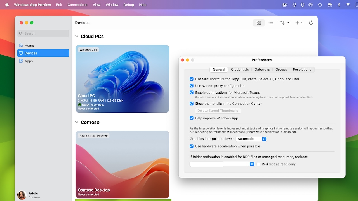The image size is (358, 201).
Task: Toggle Use Mac shortcuts for Copy, Cut, Paste
Action: pos(192,79)
